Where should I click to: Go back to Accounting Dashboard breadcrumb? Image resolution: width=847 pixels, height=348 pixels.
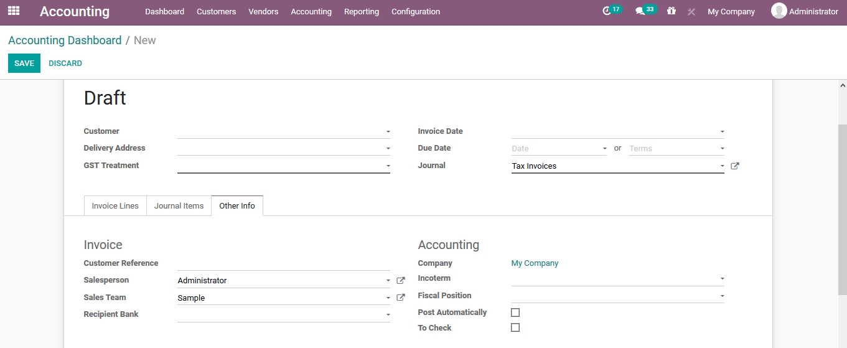[65, 40]
